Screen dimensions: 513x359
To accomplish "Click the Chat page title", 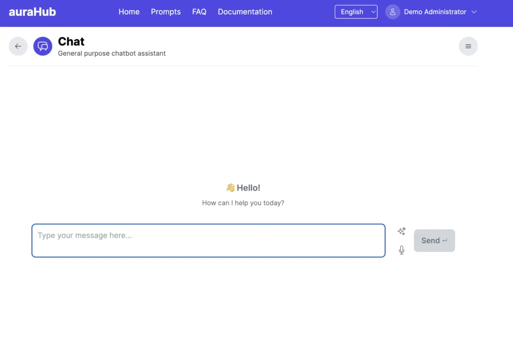I will (x=71, y=41).
